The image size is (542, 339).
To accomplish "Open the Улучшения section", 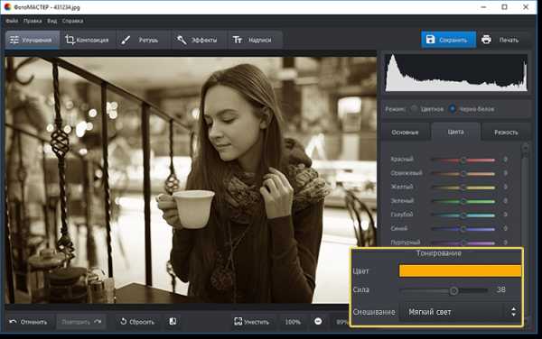I will 33,40.
